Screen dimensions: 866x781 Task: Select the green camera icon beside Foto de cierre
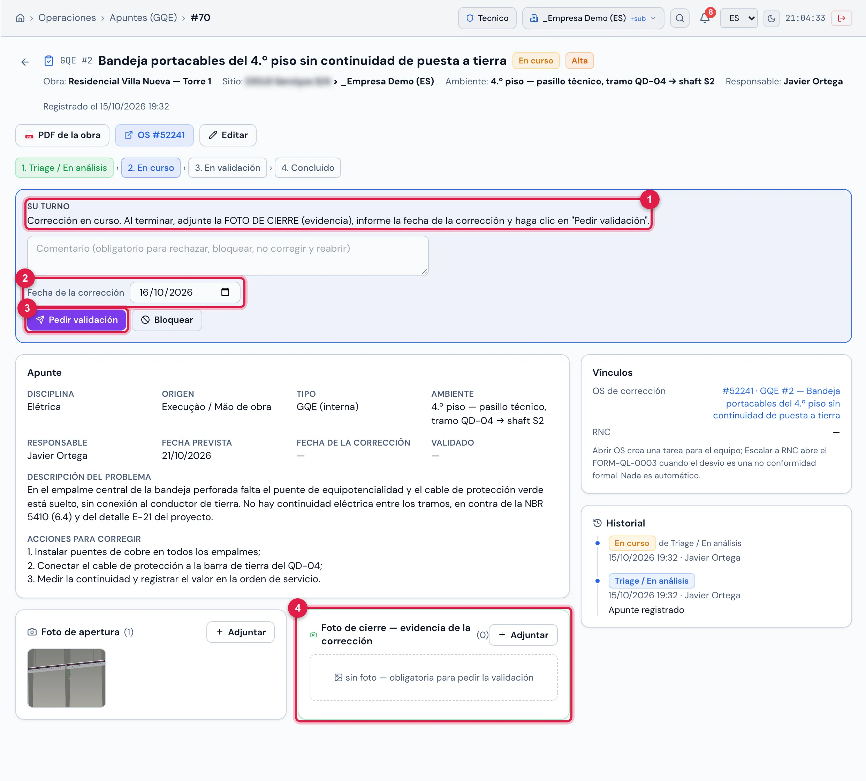point(313,634)
